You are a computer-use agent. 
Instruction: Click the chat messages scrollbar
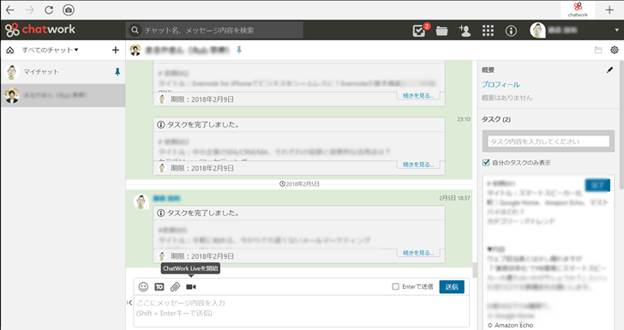coord(475,270)
